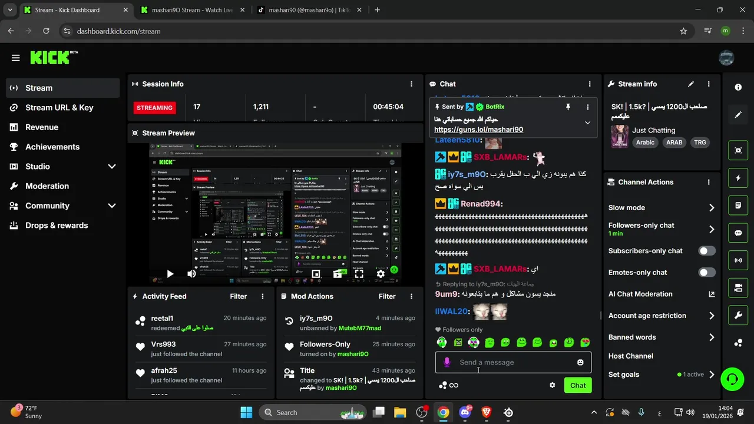Open chat settings gear icon
Image resolution: width=754 pixels, height=424 pixels.
pyautogui.click(x=553, y=385)
